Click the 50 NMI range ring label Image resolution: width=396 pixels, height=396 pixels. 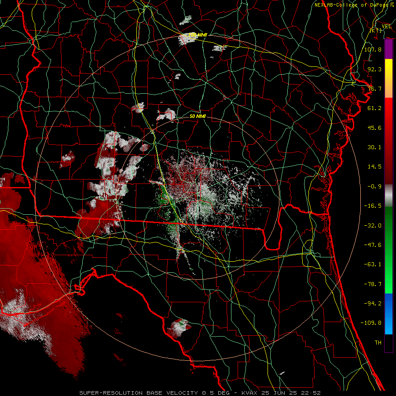click(x=198, y=116)
